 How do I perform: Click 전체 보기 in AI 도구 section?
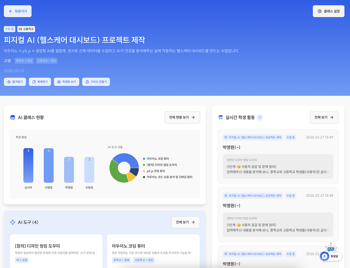[x=185, y=222]
